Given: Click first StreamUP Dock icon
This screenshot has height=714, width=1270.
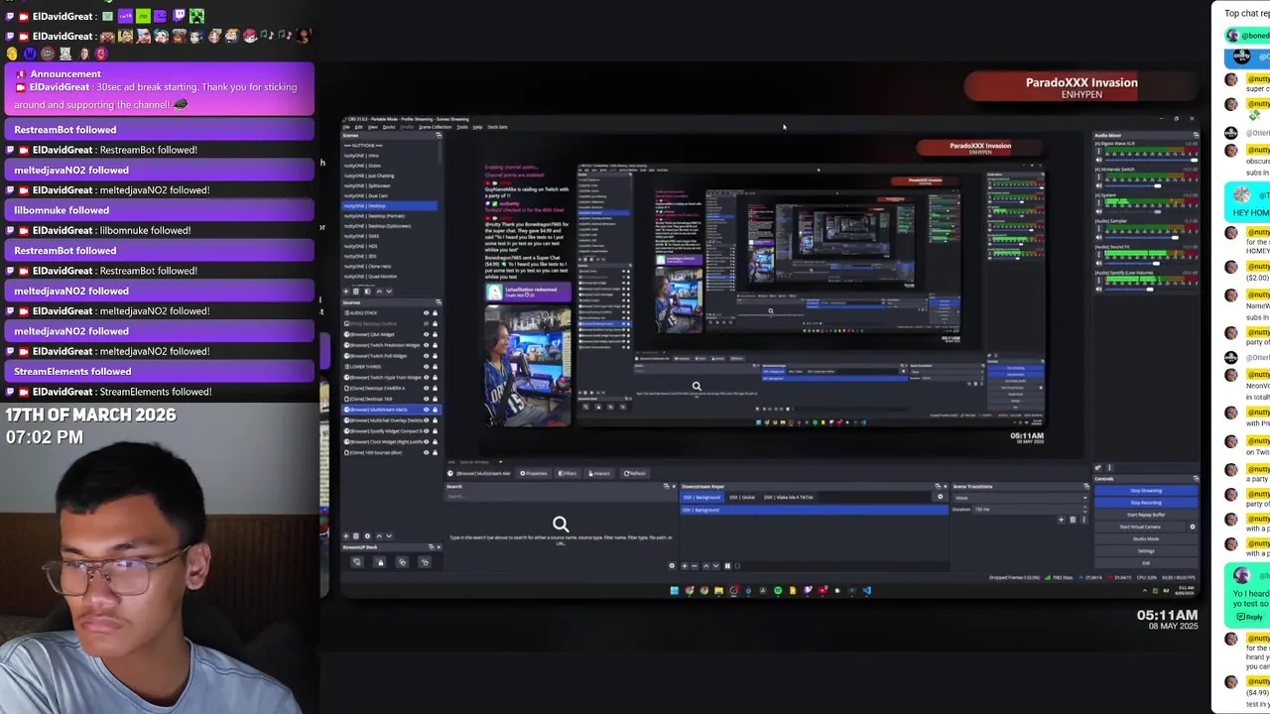Looking at the screenshot, I should pos(357,561).
